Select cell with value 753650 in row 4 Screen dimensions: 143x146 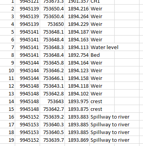tap(52, 24)
